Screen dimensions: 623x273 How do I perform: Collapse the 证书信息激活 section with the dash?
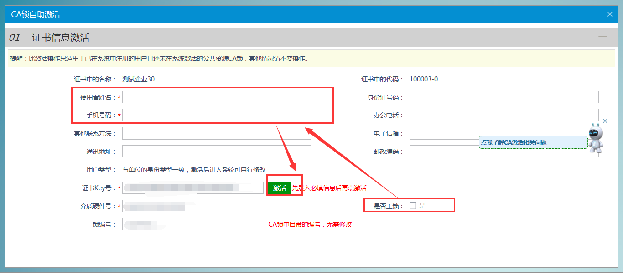(602, 37)
